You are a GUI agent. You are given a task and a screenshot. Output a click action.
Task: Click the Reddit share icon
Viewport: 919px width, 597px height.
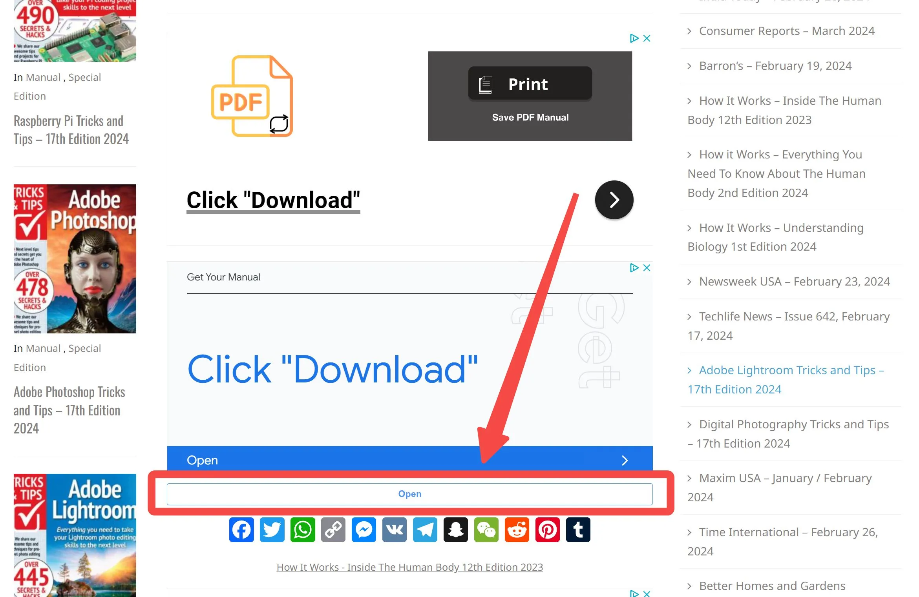tap(517, 530)
